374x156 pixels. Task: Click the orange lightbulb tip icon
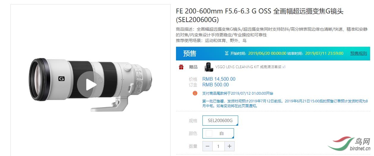coord(195,93)
